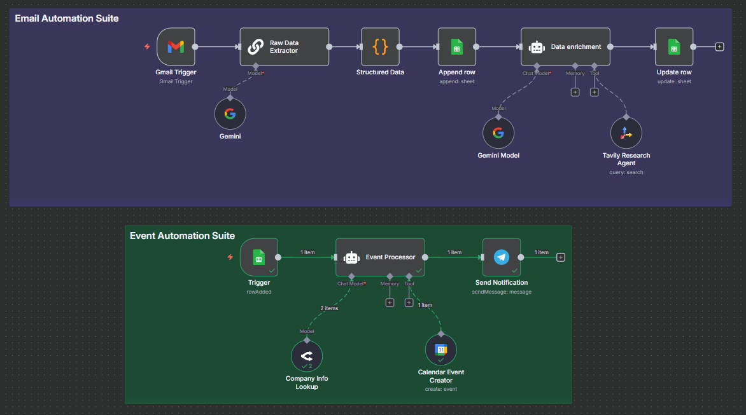This screenshot has height=415, width=746.
Task: Select the Data enrichment agent node
Action: click(565, 46)
